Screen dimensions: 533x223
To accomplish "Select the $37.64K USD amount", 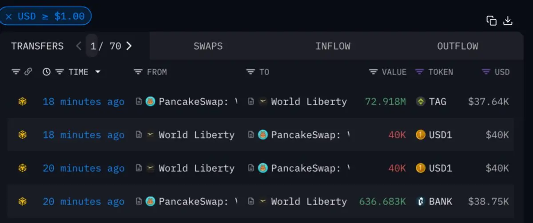I will pos(489,102).
